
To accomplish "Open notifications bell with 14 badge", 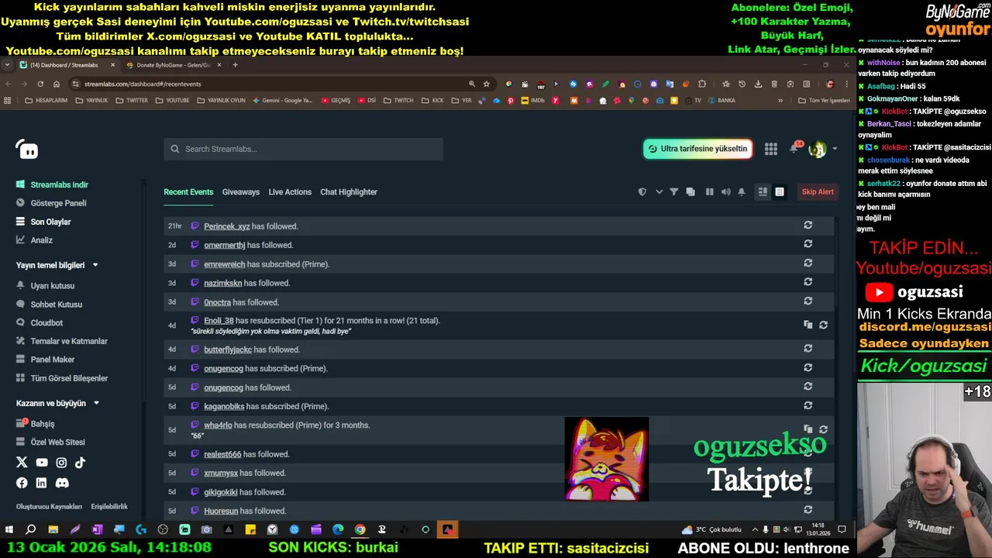I will [794, 148].
